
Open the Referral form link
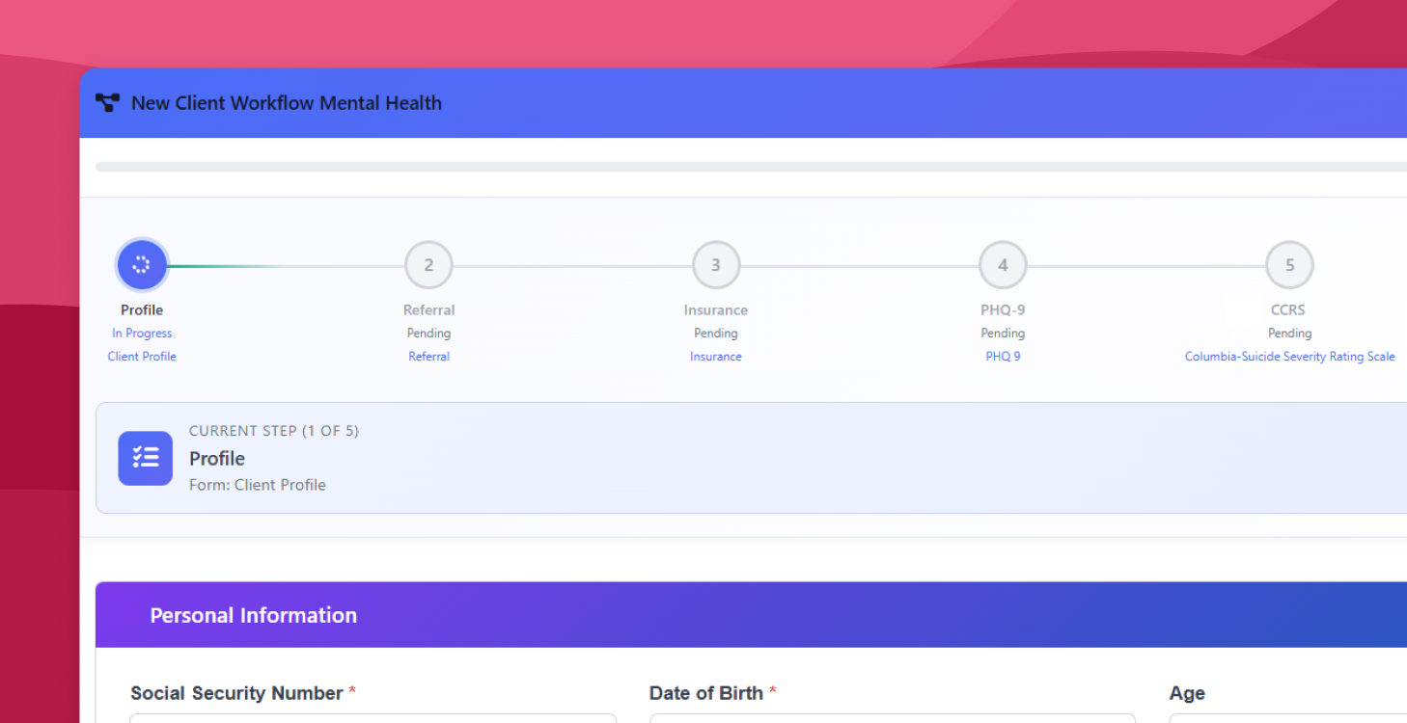pyautogui.click(x=428, y=356)
